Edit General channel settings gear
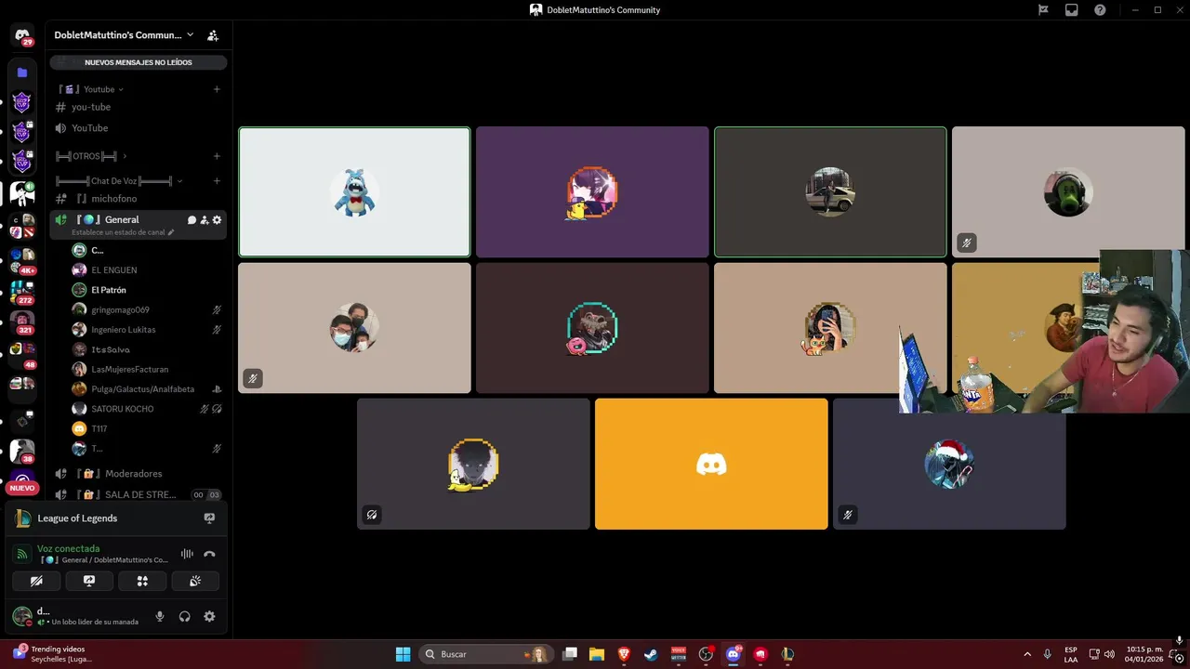 tap(218, 220)
